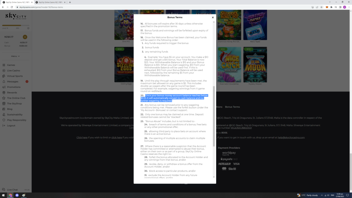Select the first SkyCity Online Casino tab
352x198 pixels.
pyautogui.click(x=17, y=2)
